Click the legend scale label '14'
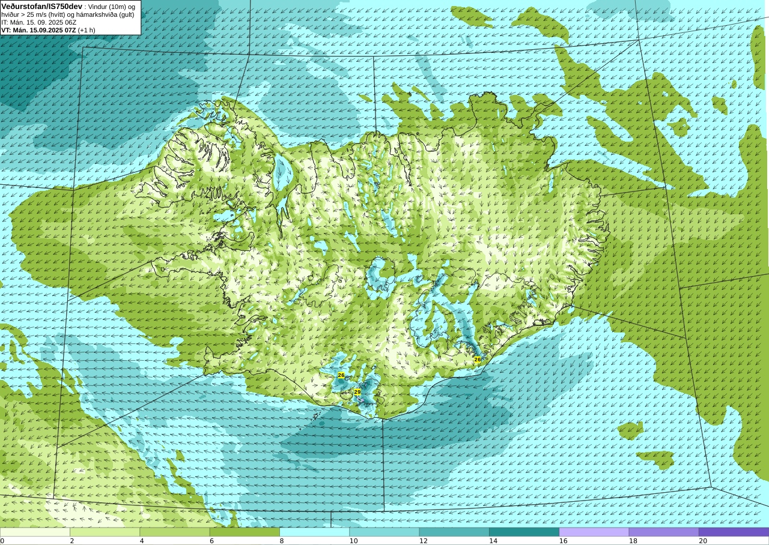Image resolution: width=769 pixels, height=545 pixels. [x=493, y=541]
